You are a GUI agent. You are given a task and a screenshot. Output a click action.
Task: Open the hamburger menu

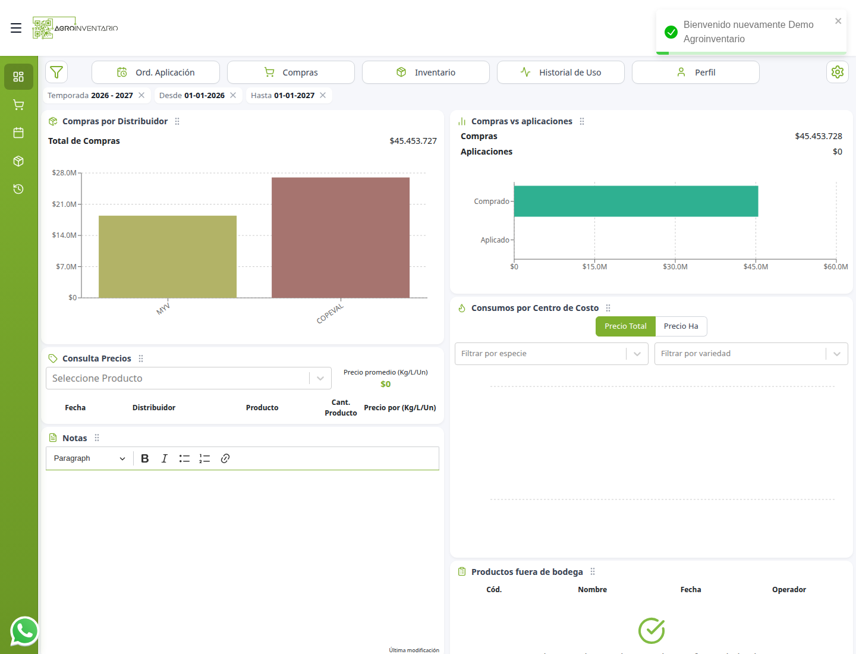click(16, 28)
